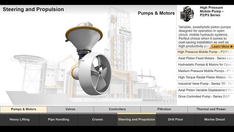Select Axial Piston Variable Displacement Pump item
This screenshot has width=234, height=132.
click(205, 90)
